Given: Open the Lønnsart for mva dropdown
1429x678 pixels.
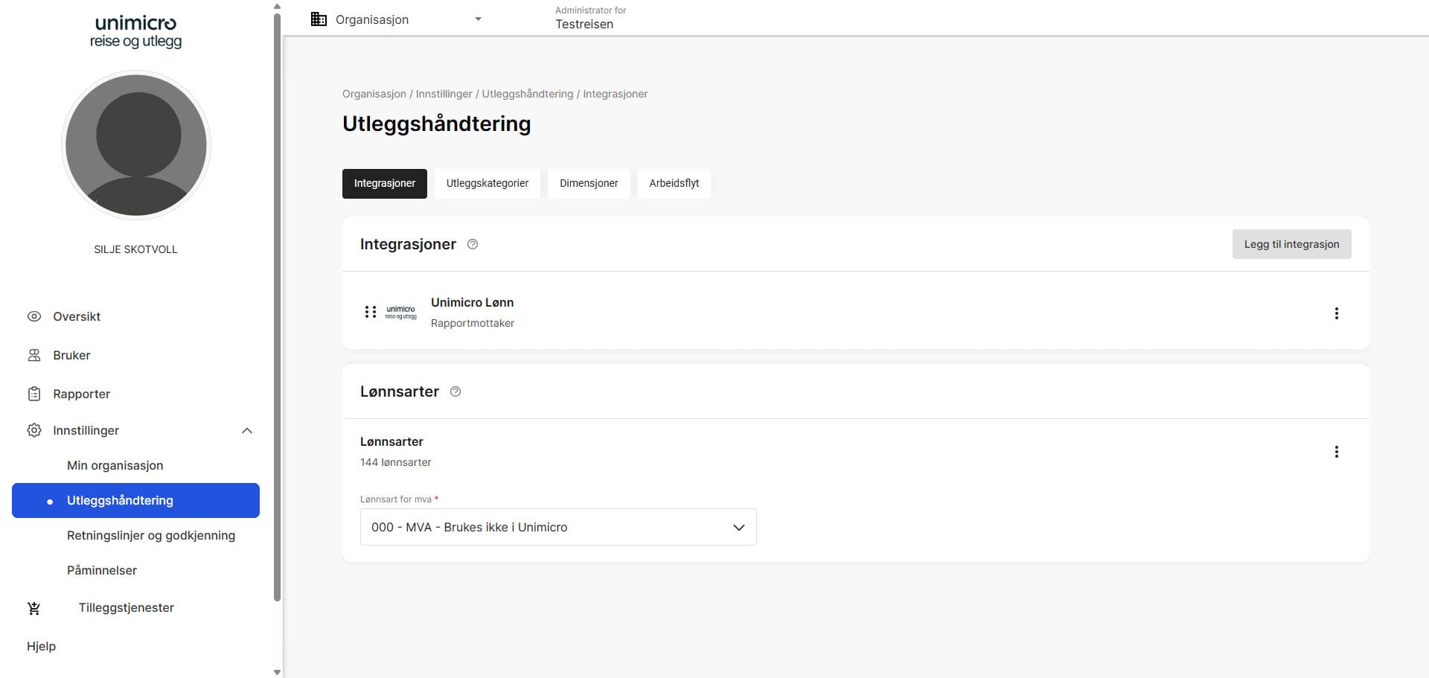Looking at the screenshot, I should point(557,527).
